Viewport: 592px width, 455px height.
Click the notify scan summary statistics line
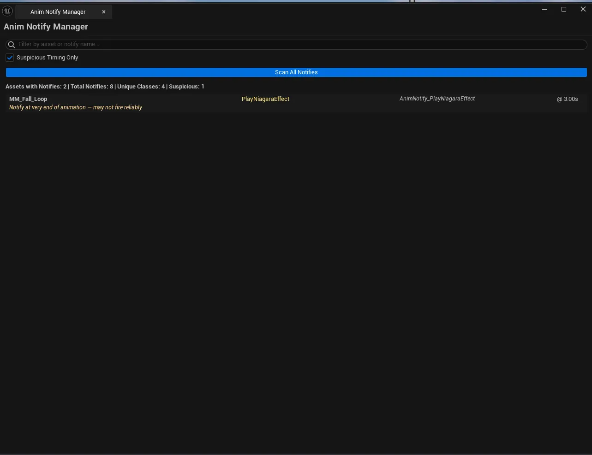pos(105,87)
